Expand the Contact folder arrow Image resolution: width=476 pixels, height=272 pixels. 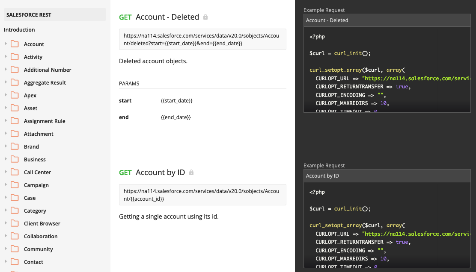tap(6, 262)
